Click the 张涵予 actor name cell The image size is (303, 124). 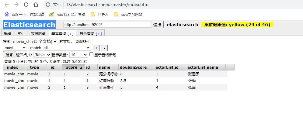pos(193,74)
